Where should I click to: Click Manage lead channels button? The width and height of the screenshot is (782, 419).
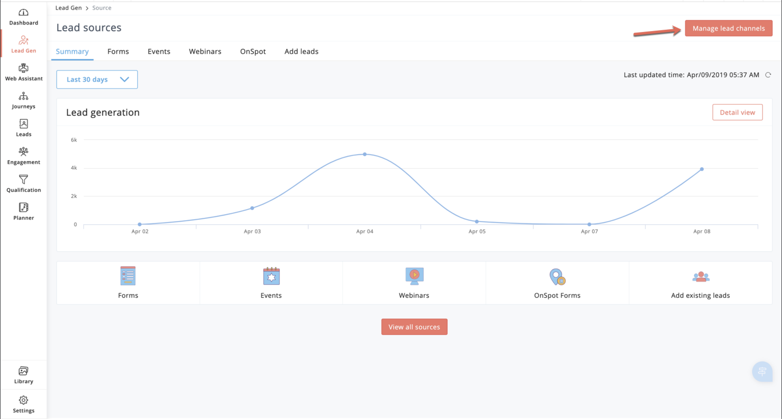pyautogui.click(x=728, y=28)
